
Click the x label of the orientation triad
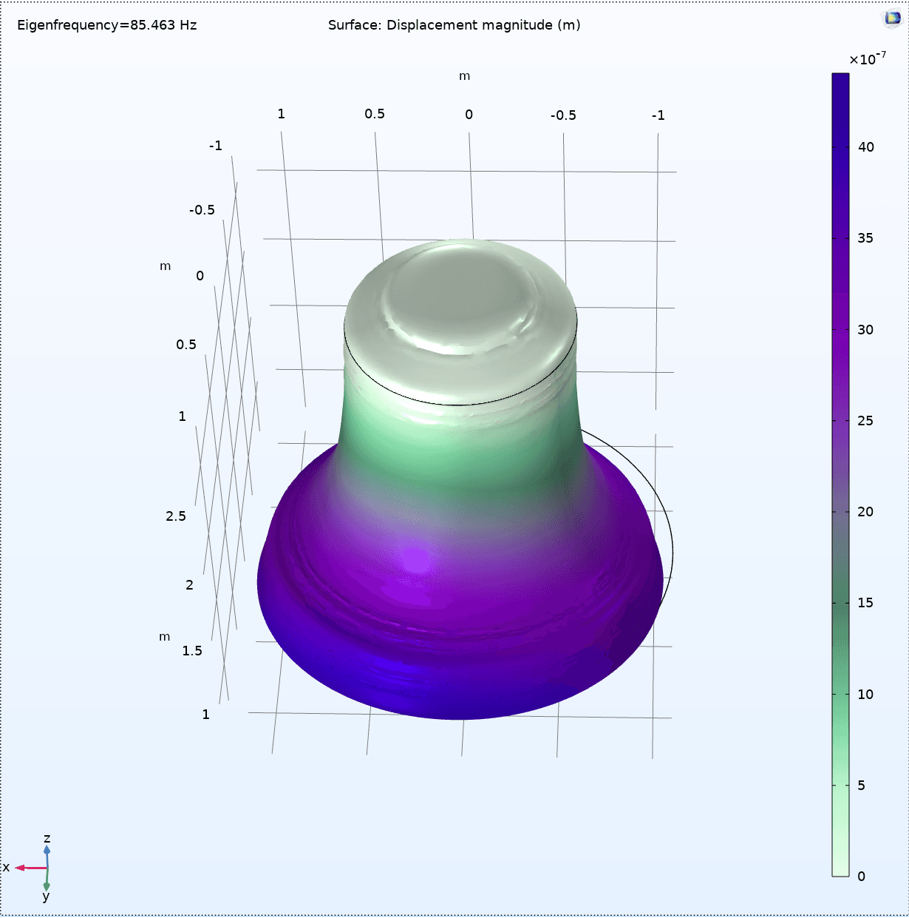pyautogui.click(x=6, y=866)
